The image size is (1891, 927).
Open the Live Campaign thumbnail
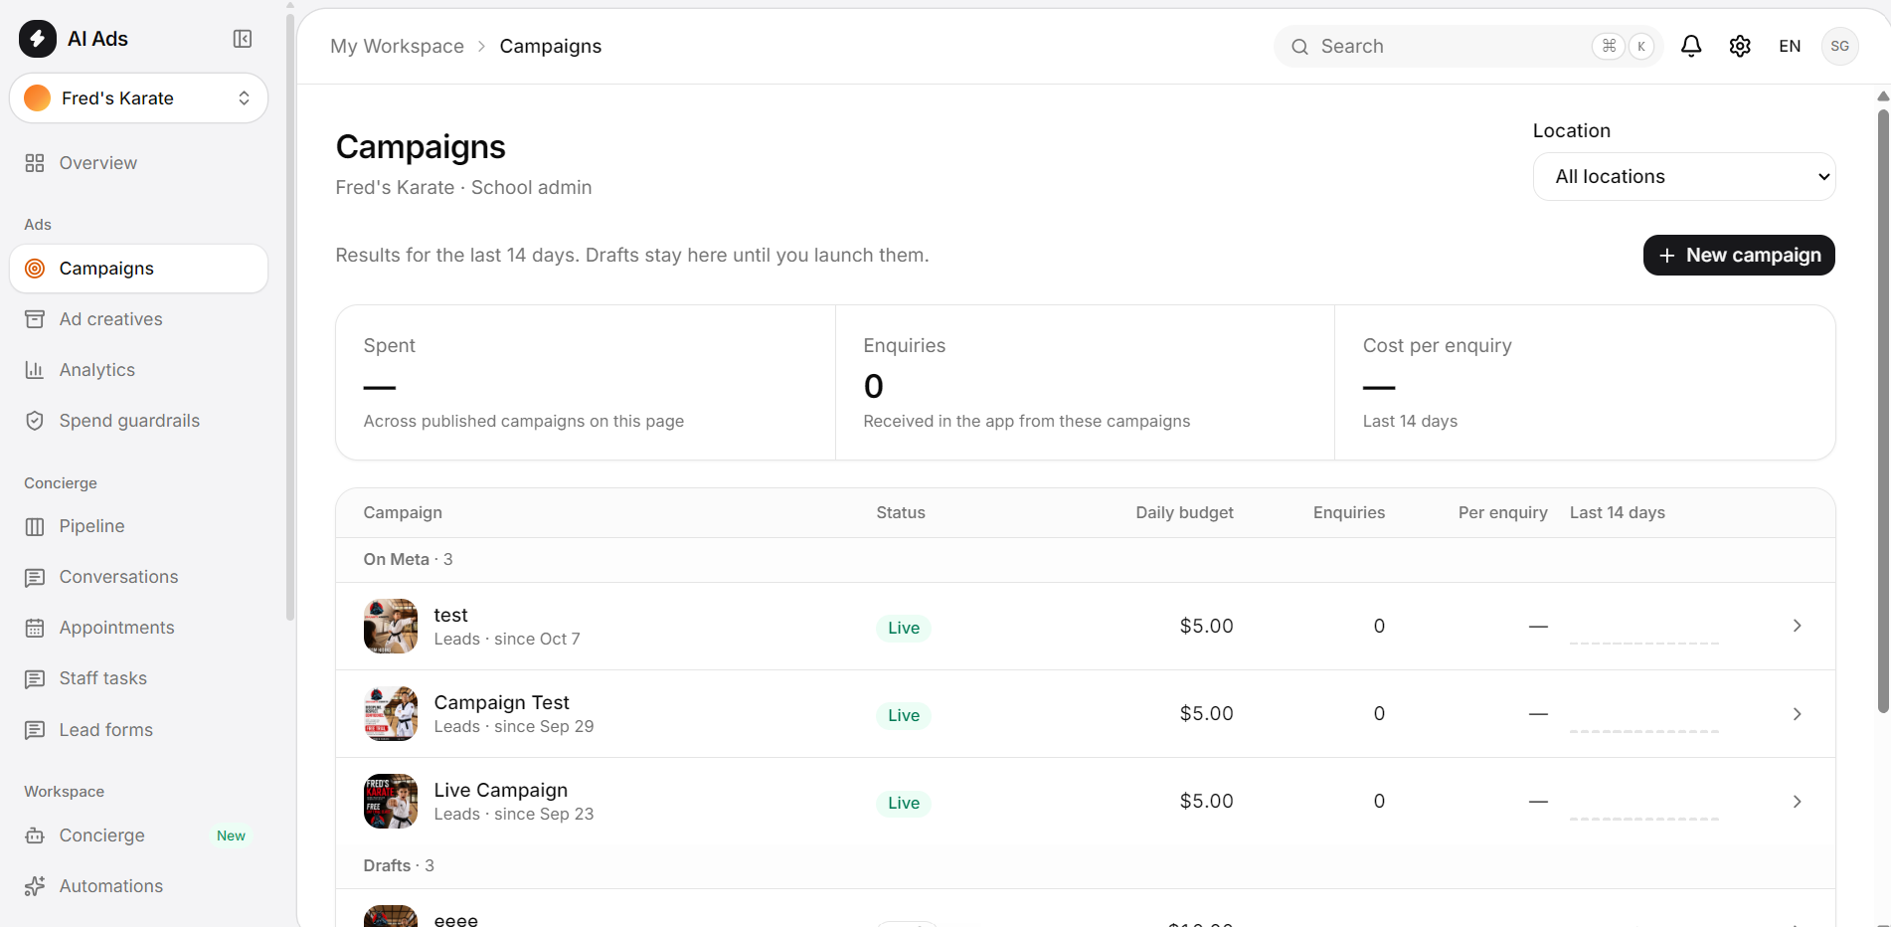(x=391, y=801)
